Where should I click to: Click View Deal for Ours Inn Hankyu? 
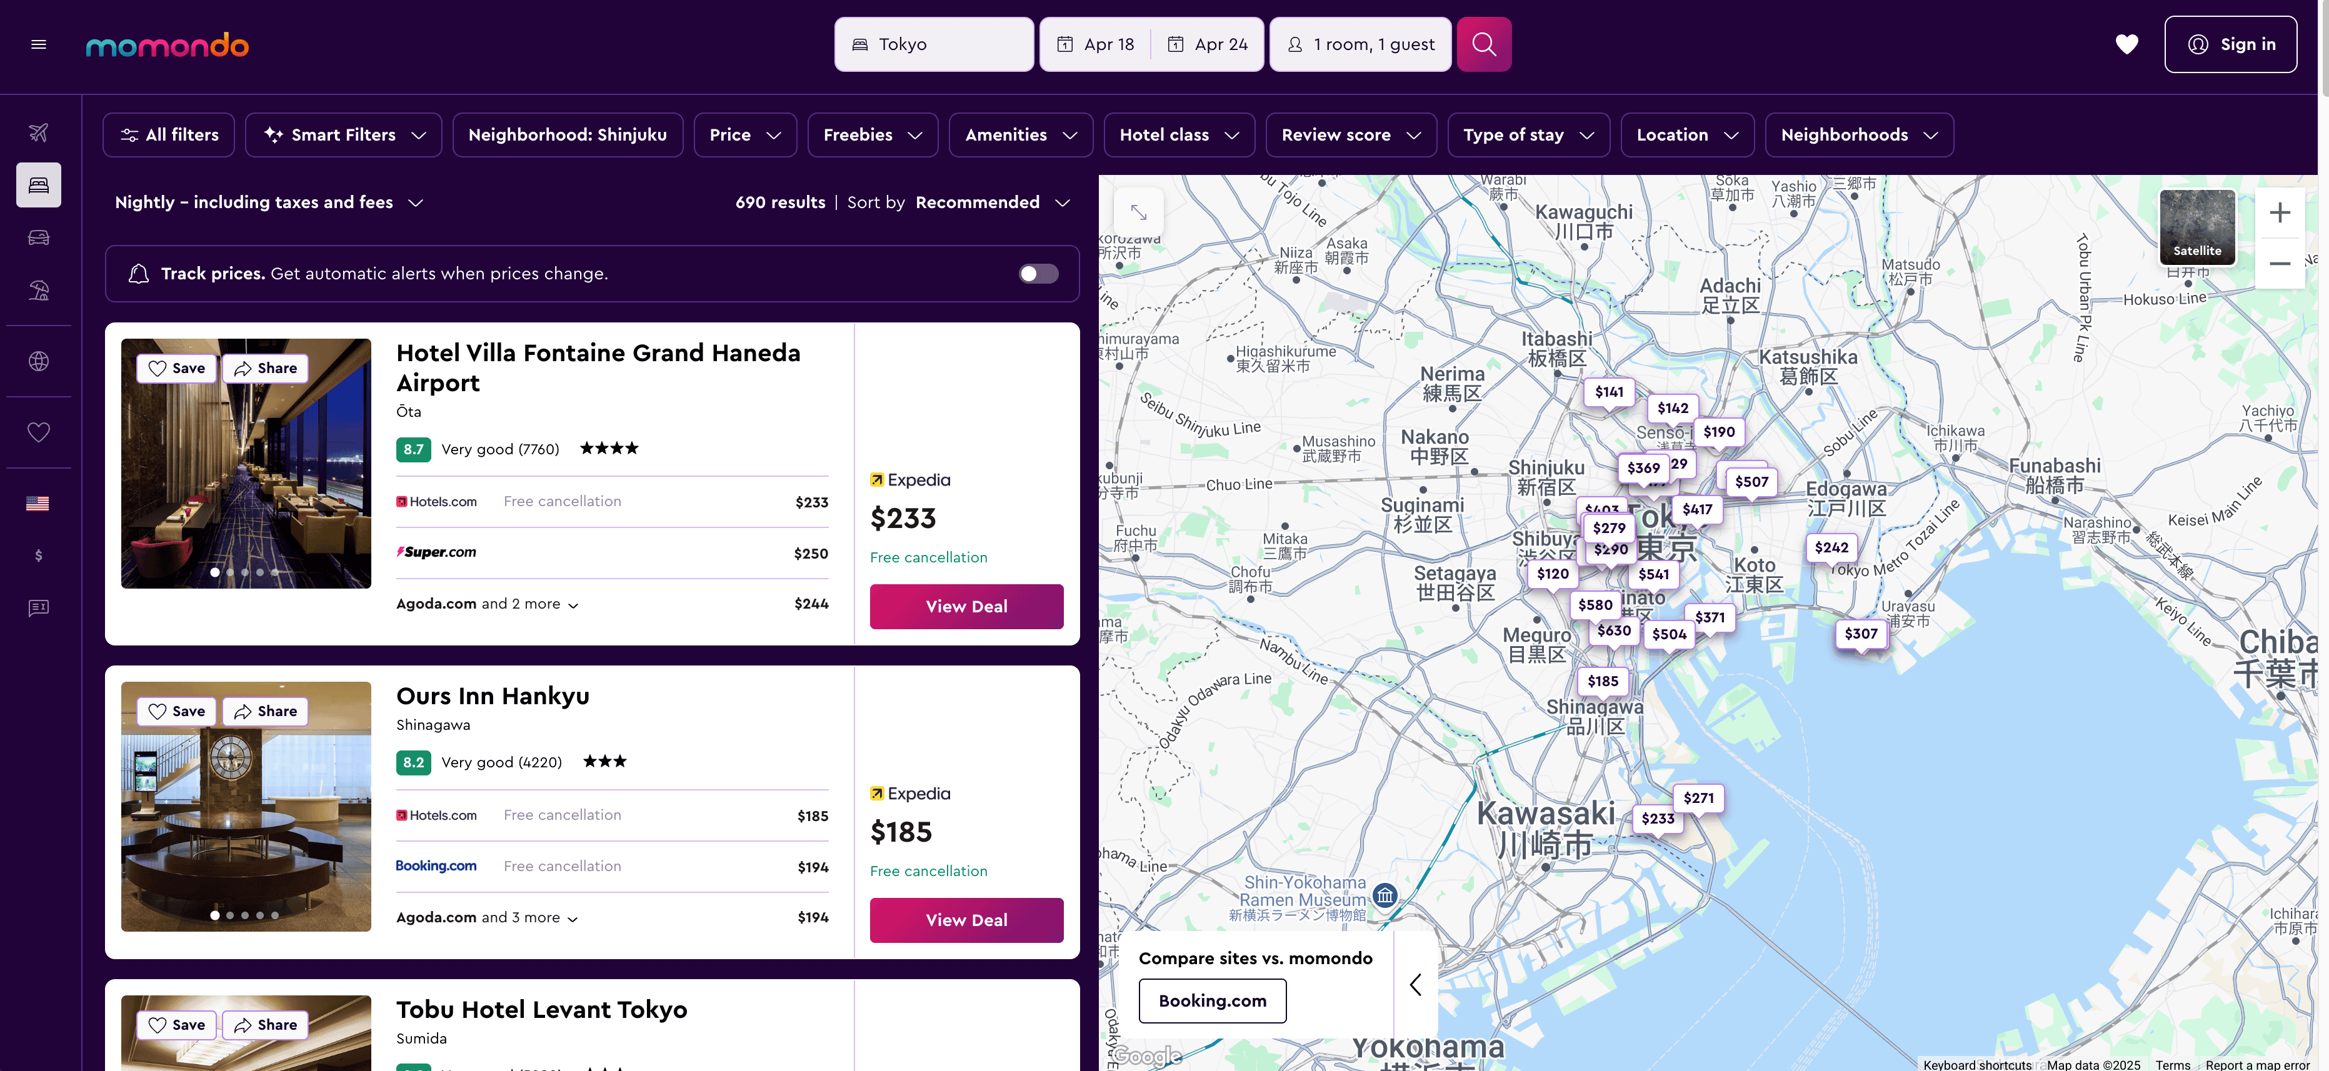966,920
